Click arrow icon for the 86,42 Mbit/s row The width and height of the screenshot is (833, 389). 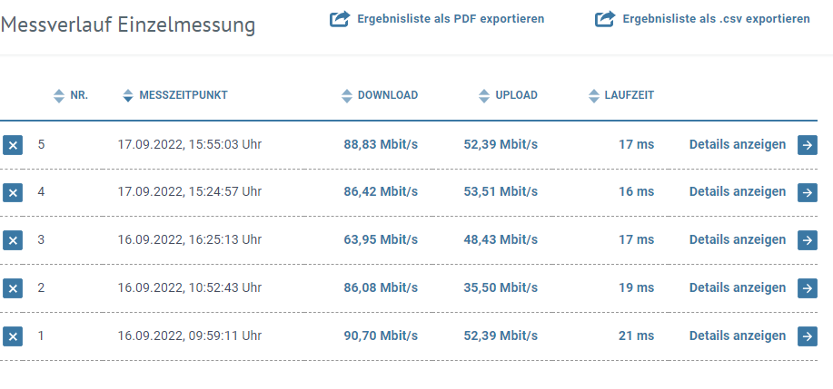[807, 192]
